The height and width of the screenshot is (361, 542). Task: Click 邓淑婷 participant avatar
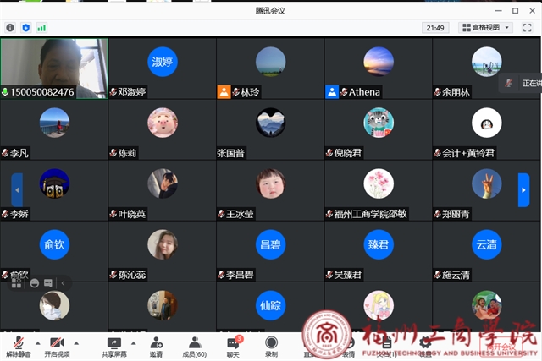[163, 62]
